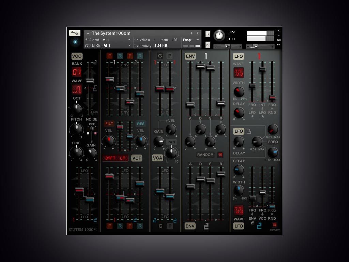Mute the instrument with the M button

pos(208,45)
